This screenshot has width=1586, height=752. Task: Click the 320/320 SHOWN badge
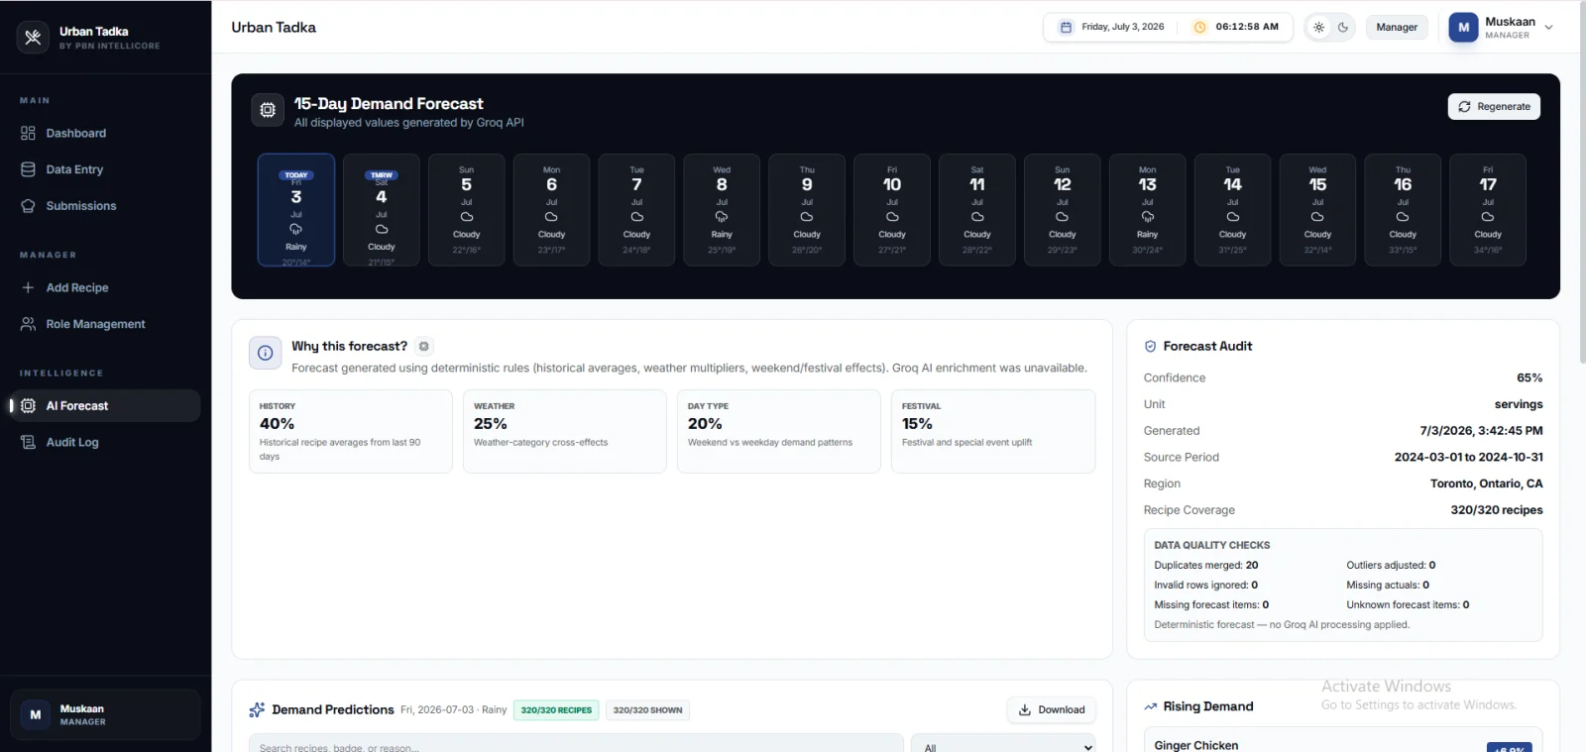point(647,709)
